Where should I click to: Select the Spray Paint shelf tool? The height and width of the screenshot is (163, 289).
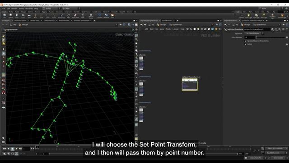tap(75, 16)
